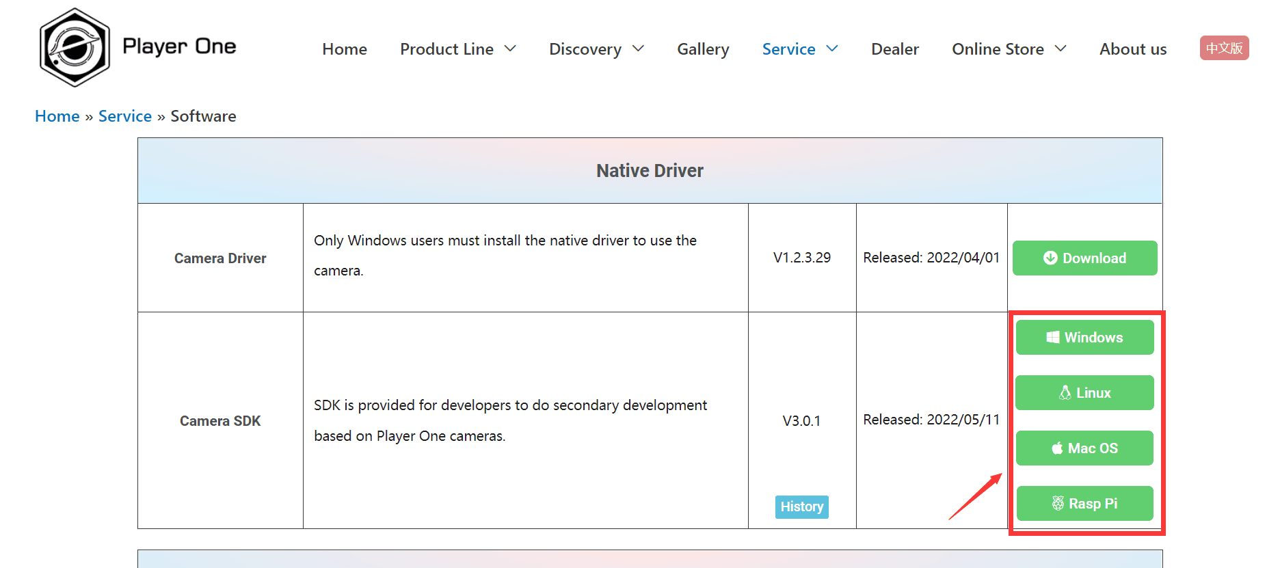Click Home in the breadcrumb trail
Screen dimensions: 1280x568
point(57,116)
